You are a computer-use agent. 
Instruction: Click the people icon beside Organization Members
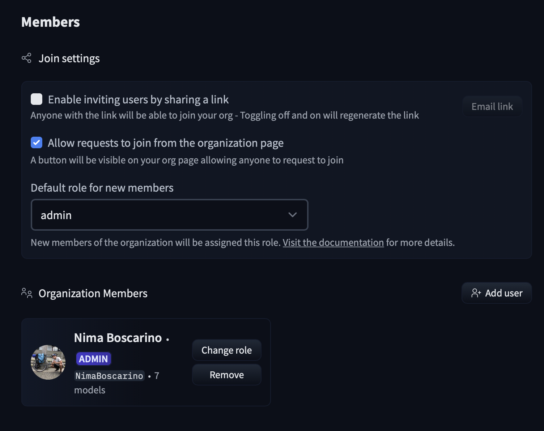click(27, 293)
